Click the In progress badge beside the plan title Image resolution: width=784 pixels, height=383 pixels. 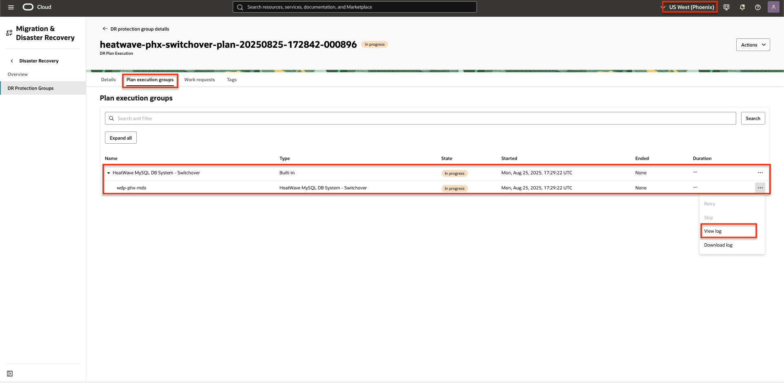(x=374, y=45)
